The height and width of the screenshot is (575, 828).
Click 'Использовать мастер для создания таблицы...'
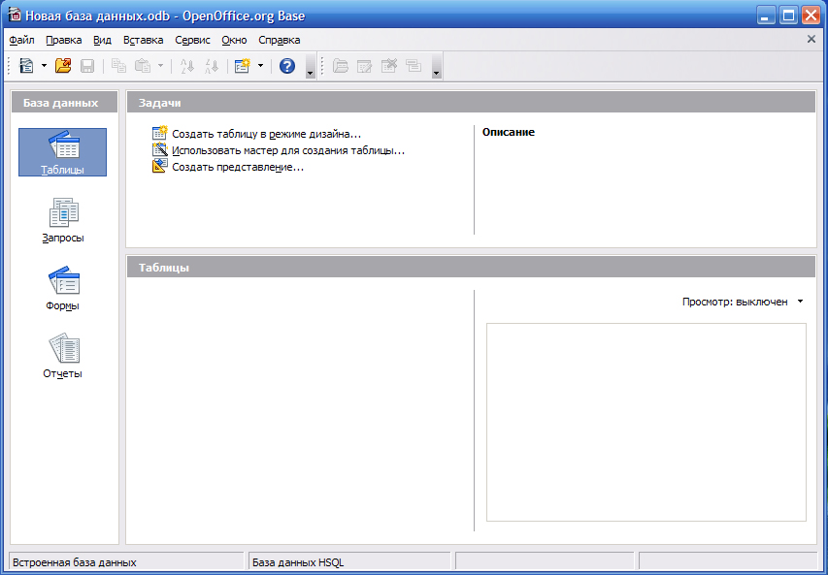coord(287,150)
